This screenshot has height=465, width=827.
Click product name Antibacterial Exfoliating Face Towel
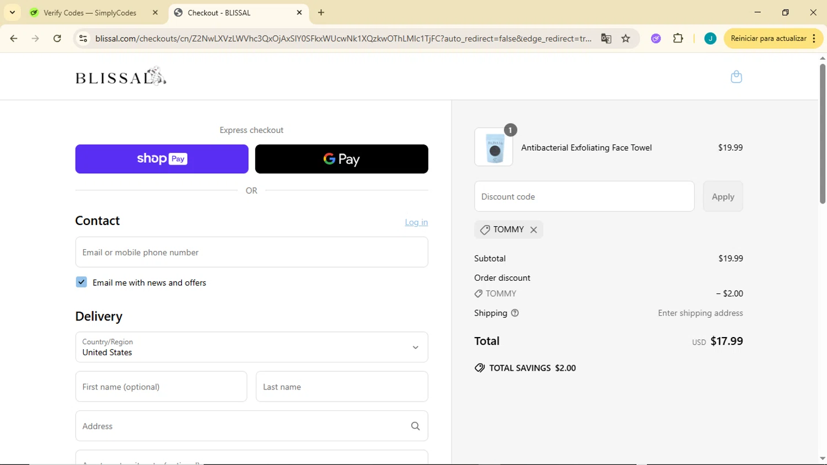[586, 147]
